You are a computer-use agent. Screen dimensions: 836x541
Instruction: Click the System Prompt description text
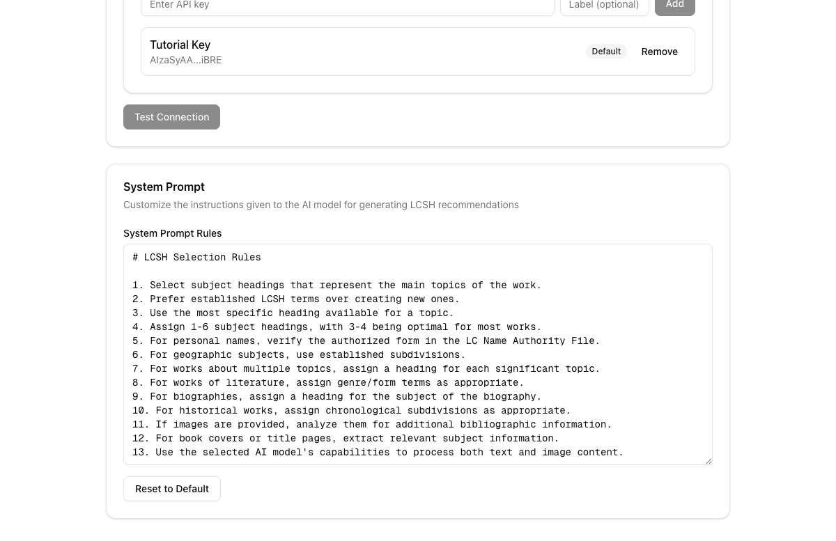[321, 205]
